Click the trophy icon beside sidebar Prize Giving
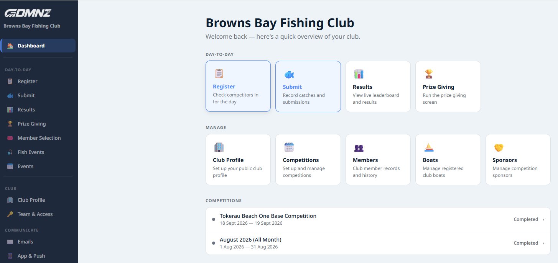 10,124
